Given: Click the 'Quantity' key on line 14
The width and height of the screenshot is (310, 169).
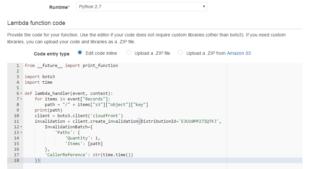Looking at the screenshot, I should coord(77,138).
